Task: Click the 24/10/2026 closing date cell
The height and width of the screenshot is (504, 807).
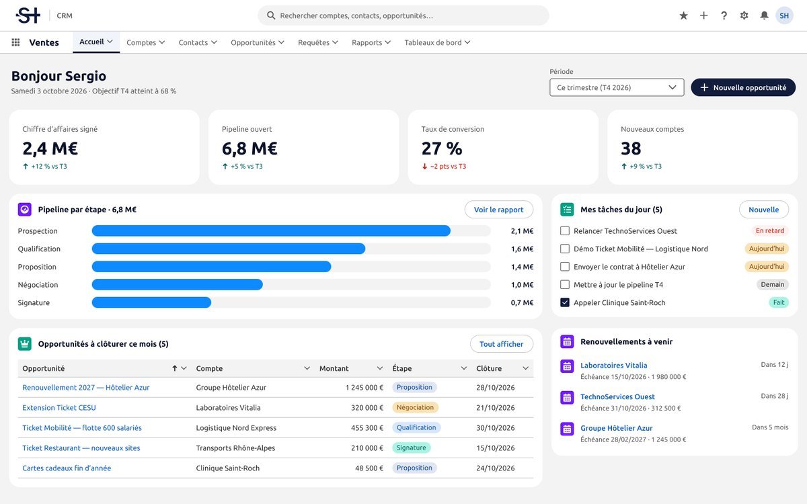Action: click(496, 468)
